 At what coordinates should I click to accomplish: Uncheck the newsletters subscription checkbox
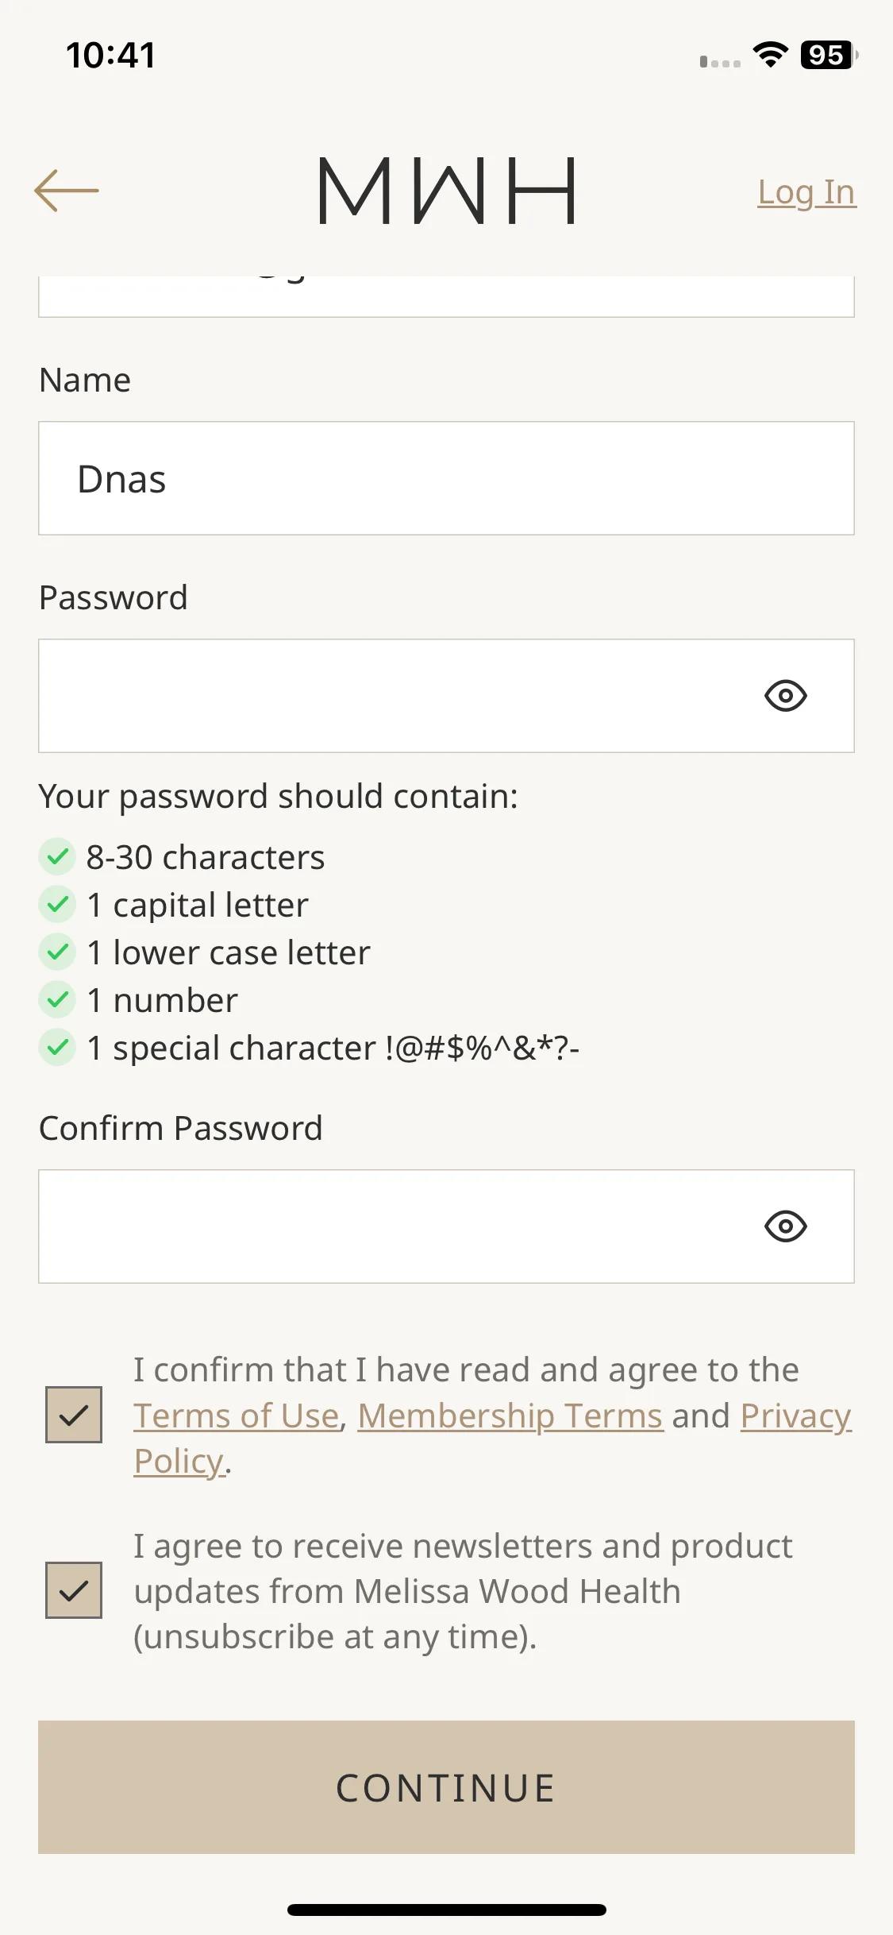[x=74, y=1590]
